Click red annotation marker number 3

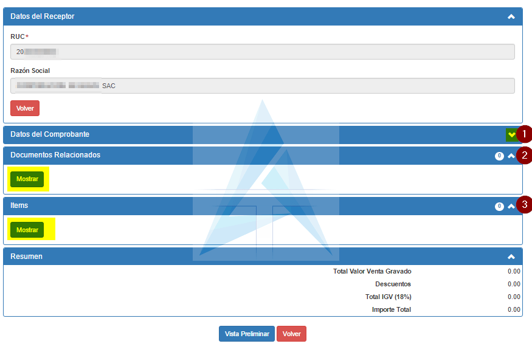pyautogui.click(x=525, y=205)
